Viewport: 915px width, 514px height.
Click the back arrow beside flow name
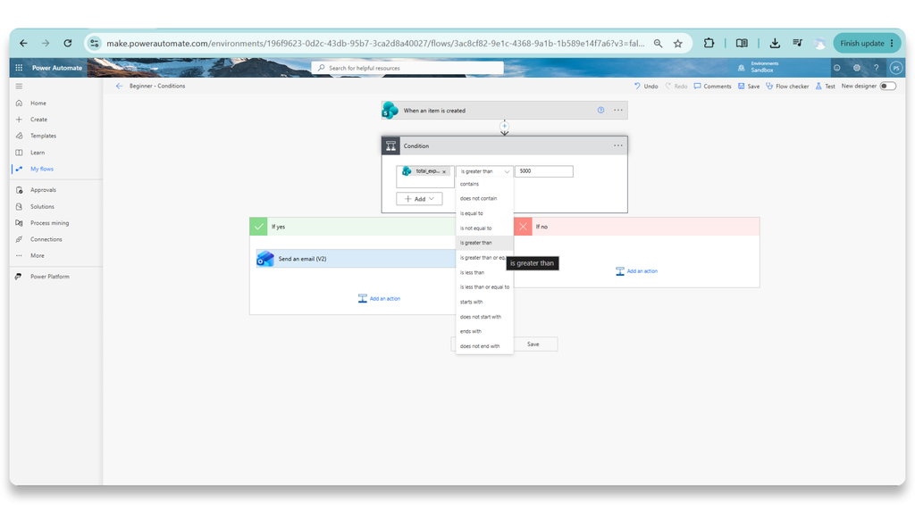pos(119,87)
